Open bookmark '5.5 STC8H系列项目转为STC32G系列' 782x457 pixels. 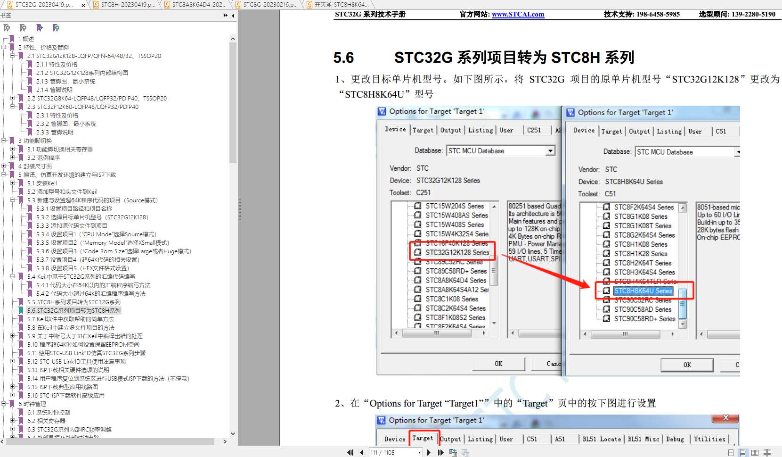(x=73, y=302)
